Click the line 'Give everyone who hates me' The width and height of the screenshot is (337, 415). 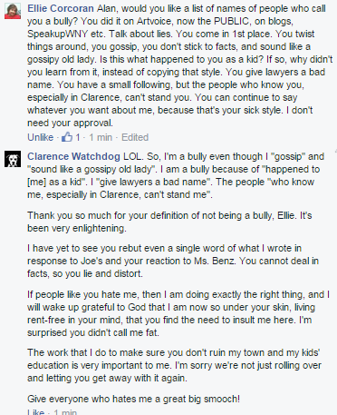click(133, 399)
